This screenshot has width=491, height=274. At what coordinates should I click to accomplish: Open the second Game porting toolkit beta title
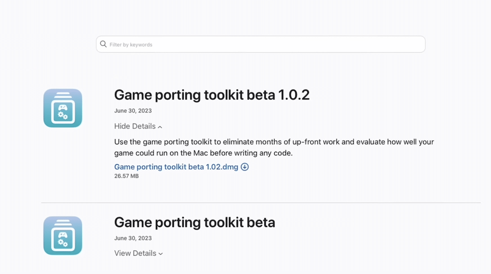point(194,223)
